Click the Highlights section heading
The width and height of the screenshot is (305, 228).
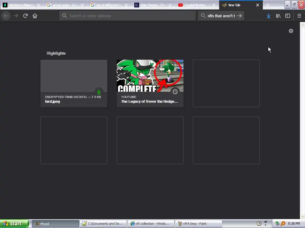coord(56,53)
